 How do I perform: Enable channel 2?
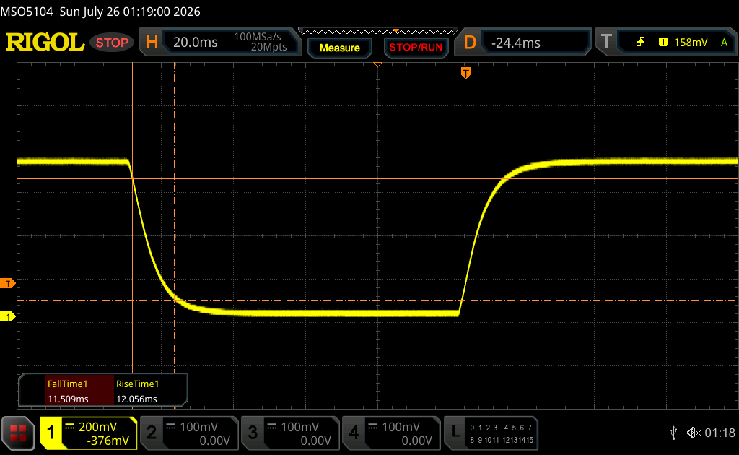(152, 433)
